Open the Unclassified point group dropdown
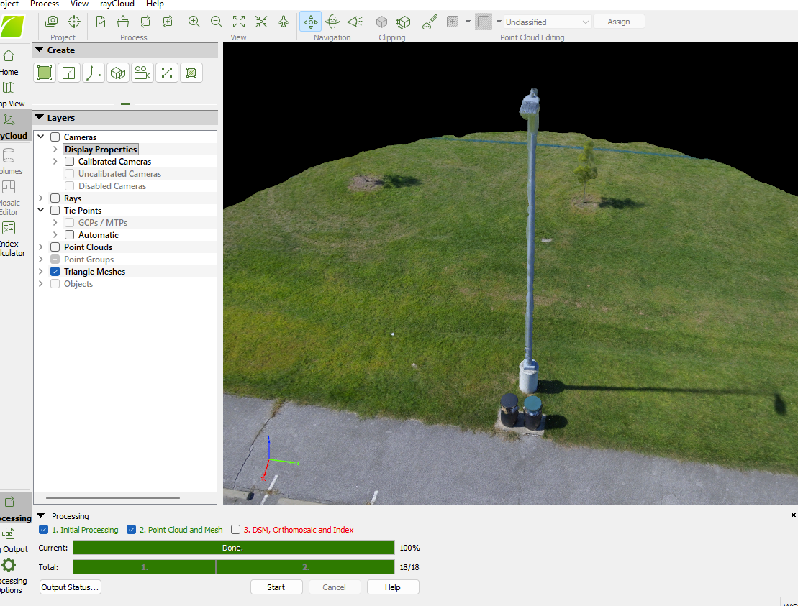The height and width of the screenshot is (606, 798). click(x=547, y=22)
